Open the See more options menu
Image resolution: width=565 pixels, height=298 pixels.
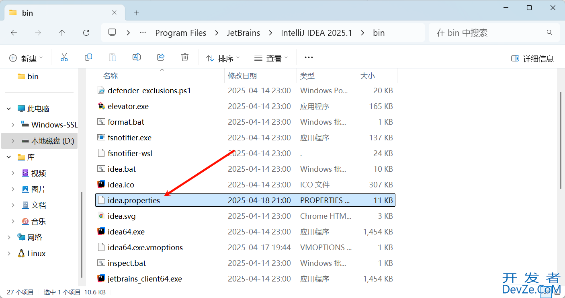(x=309, y=58)
